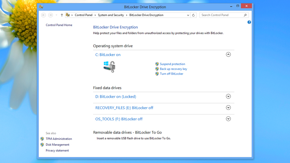Click the Turn off BitLocker shield icon
Viewport: 290px width, 163px height.
click(x=157, y=74)
